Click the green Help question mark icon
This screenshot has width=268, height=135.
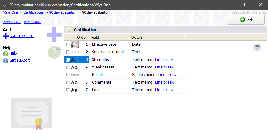(5, 54)
